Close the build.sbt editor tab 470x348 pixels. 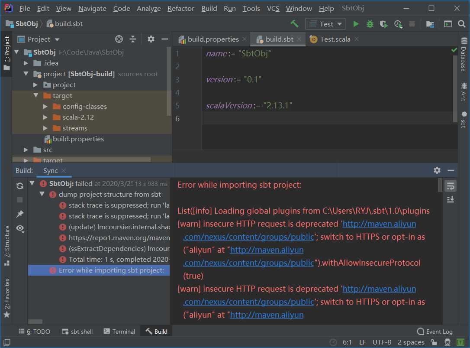click(x=299, y=39)
